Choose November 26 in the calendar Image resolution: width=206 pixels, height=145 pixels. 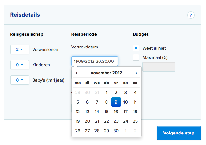(77, 131)
